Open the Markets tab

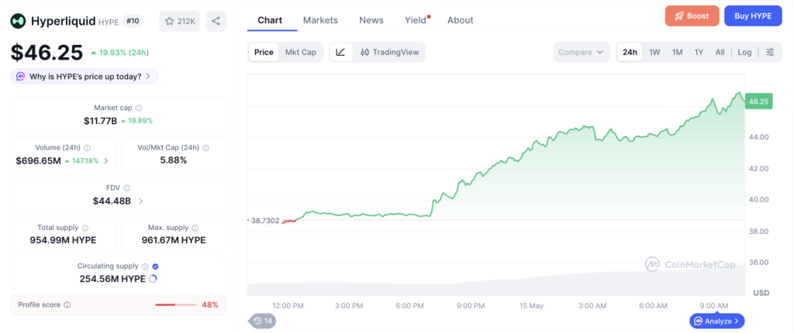click(320, 20)
